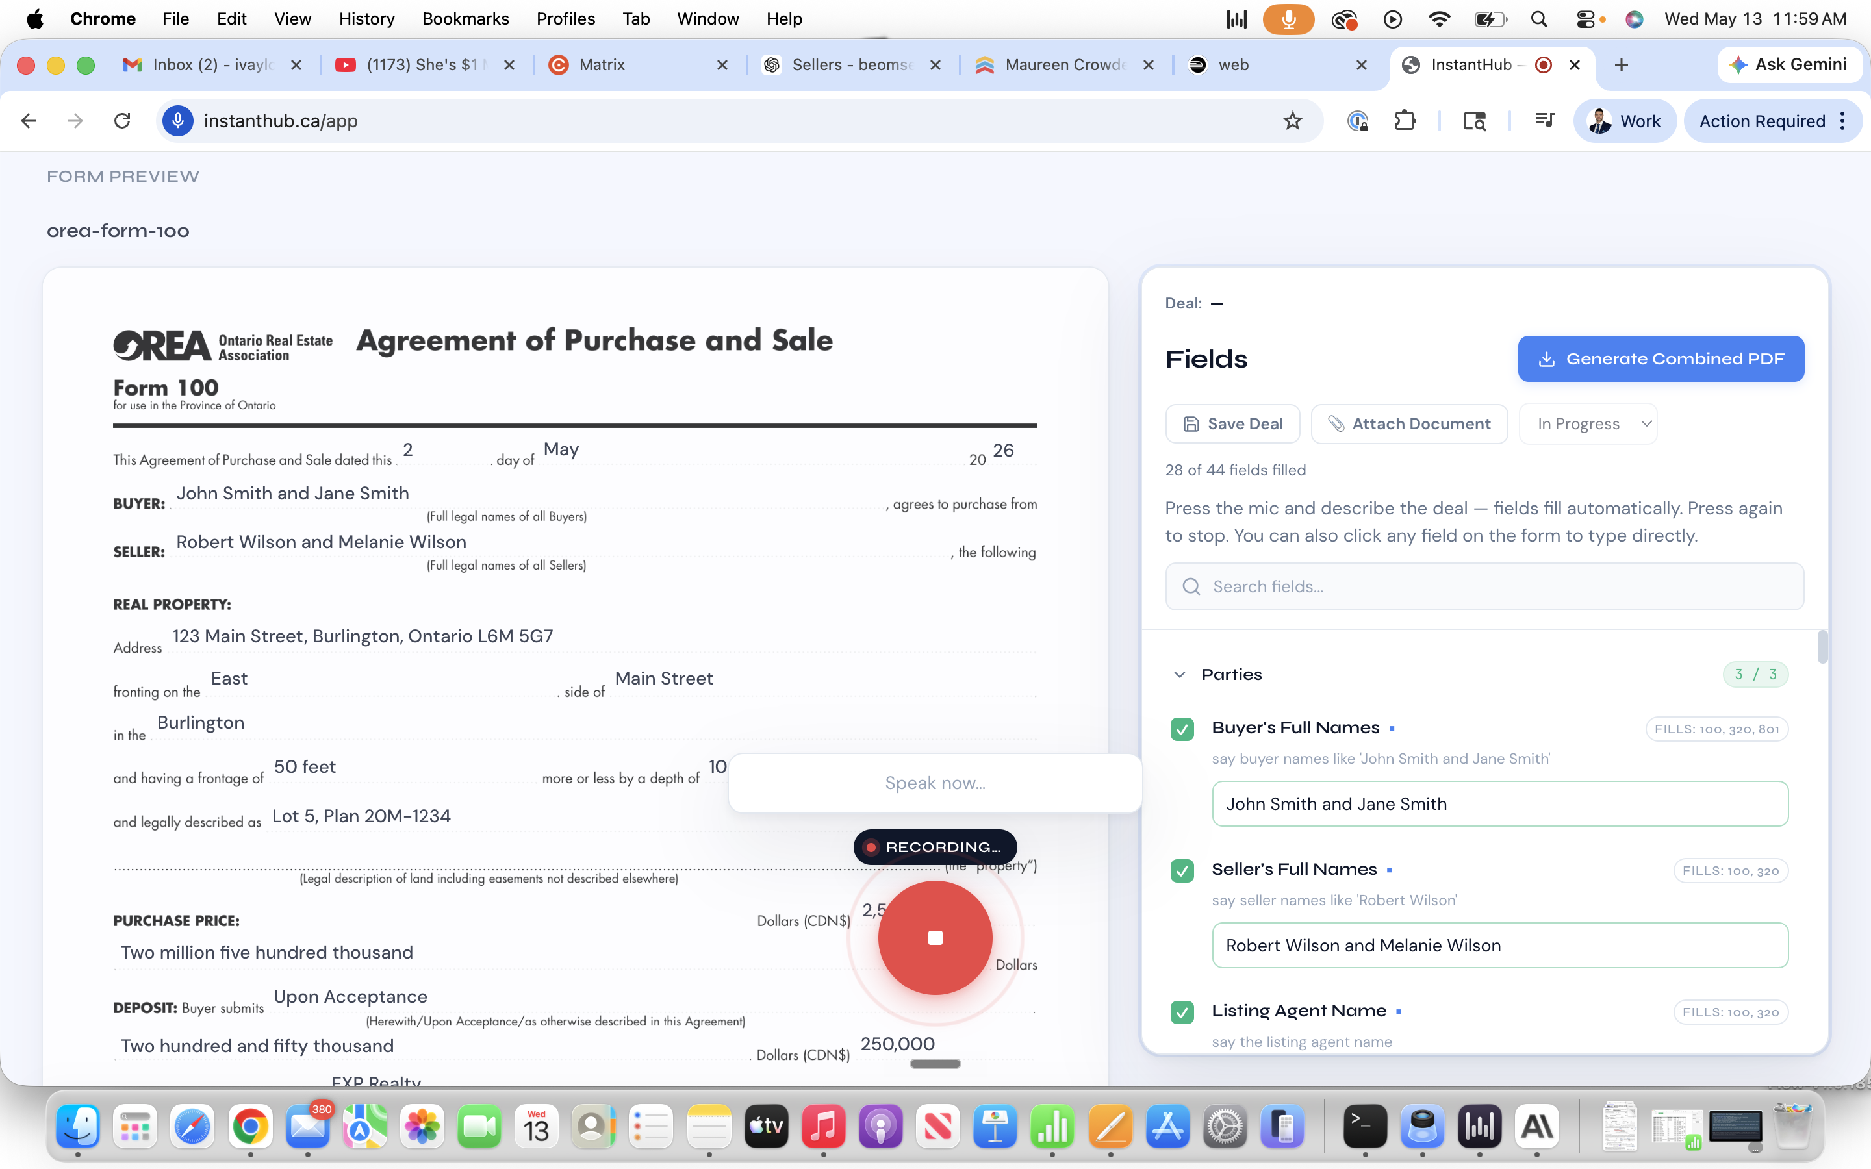Click the Wi-Fi menu bar icon
Screen dimensions: 1871x1169
(1439, 19)
